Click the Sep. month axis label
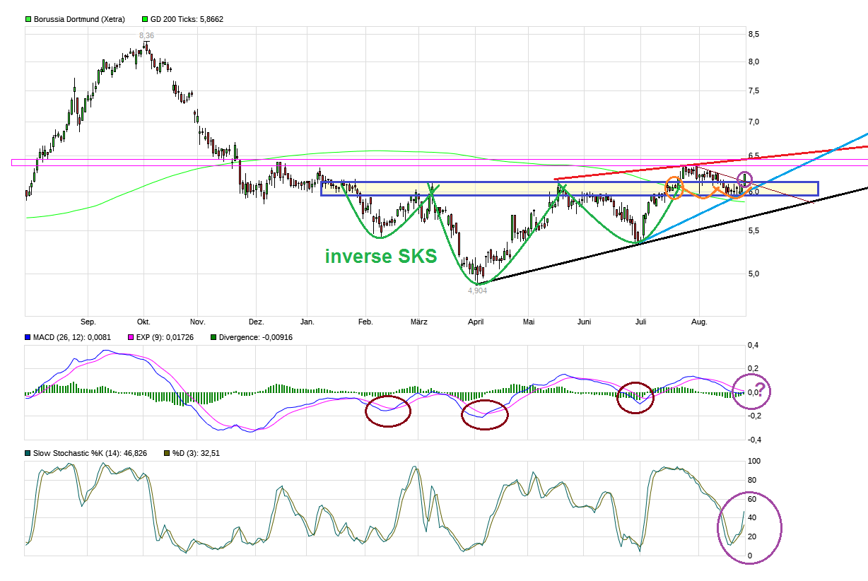This screenshot has height=581, width=868. tap(88, 322)
